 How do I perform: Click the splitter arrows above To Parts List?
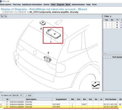pos(1,92)
